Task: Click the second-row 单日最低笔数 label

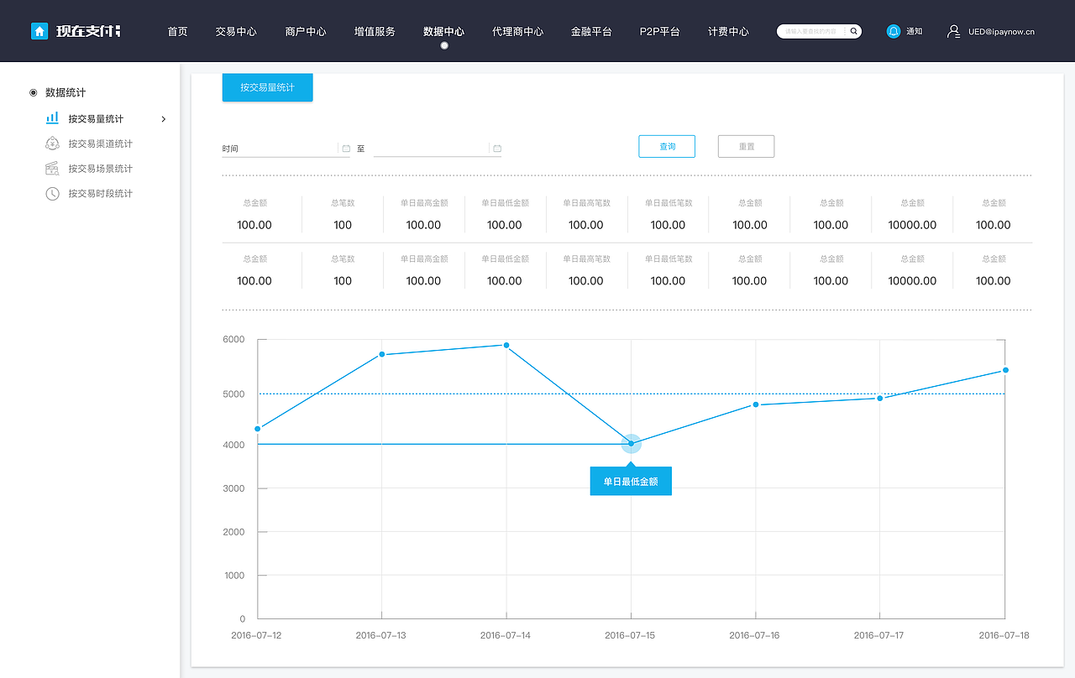Action: tap(669, 259)
